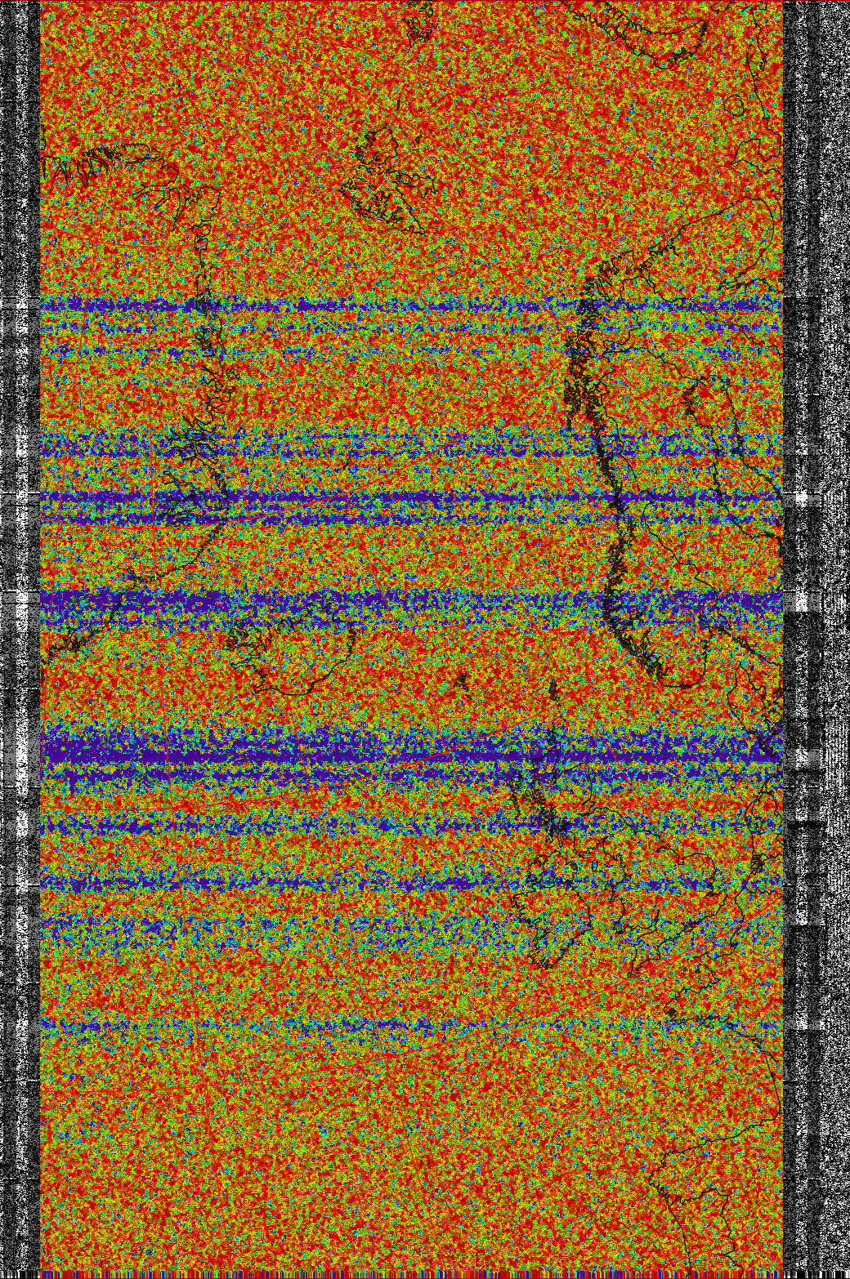Screen dimensions: 850x1279
Task: Click the white marker on the right strip
Action: click(801, 497)
